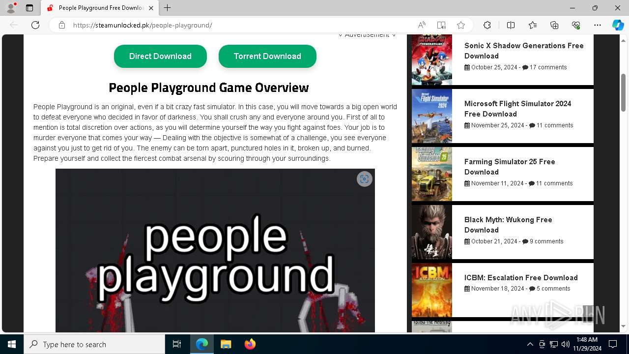Open a new tab with plus button

[168, 8]
